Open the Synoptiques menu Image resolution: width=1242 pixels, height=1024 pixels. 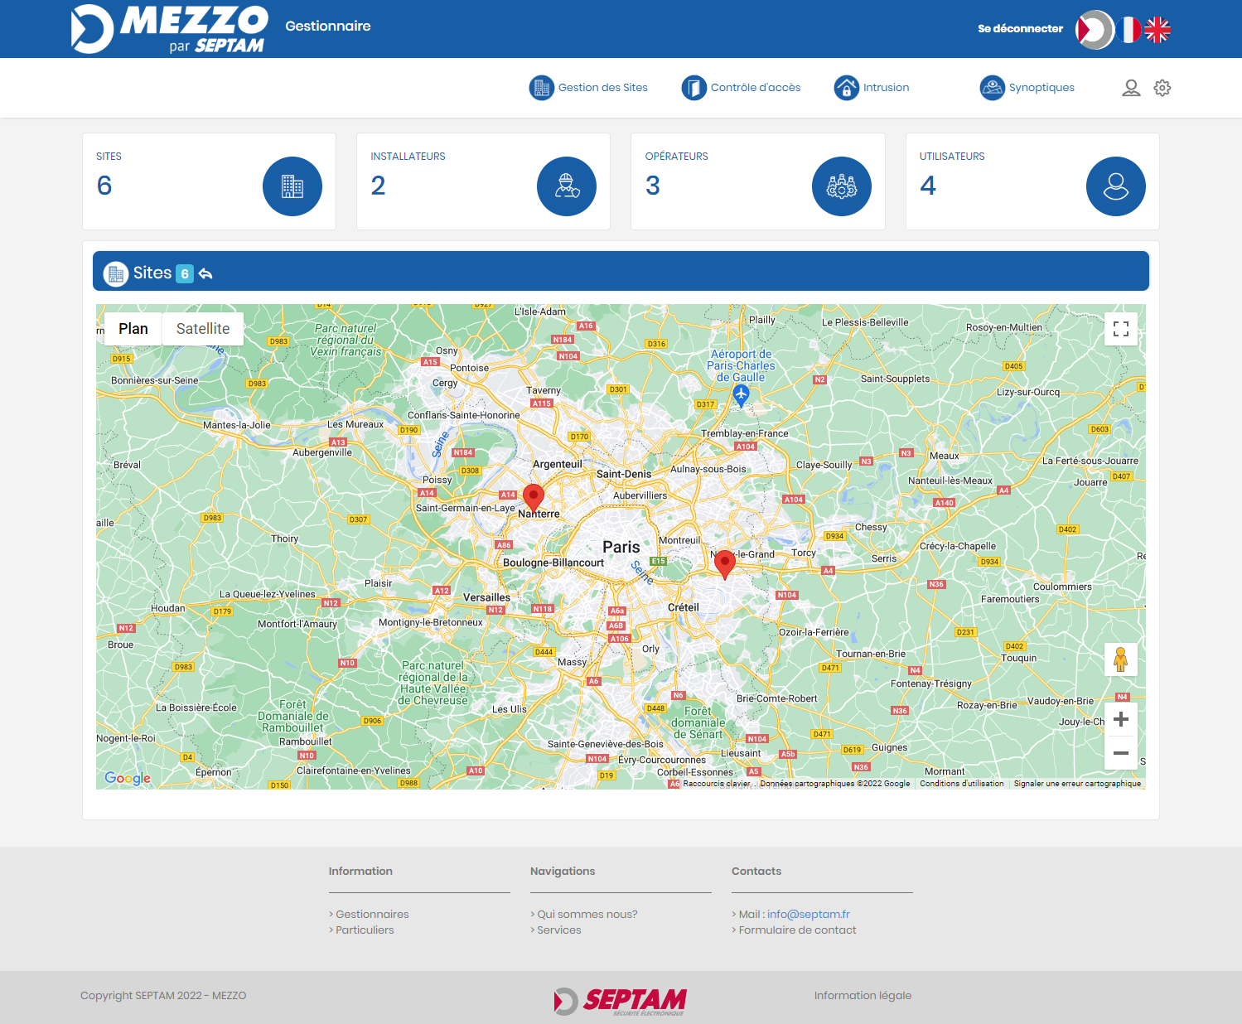tap(1027, 88)
